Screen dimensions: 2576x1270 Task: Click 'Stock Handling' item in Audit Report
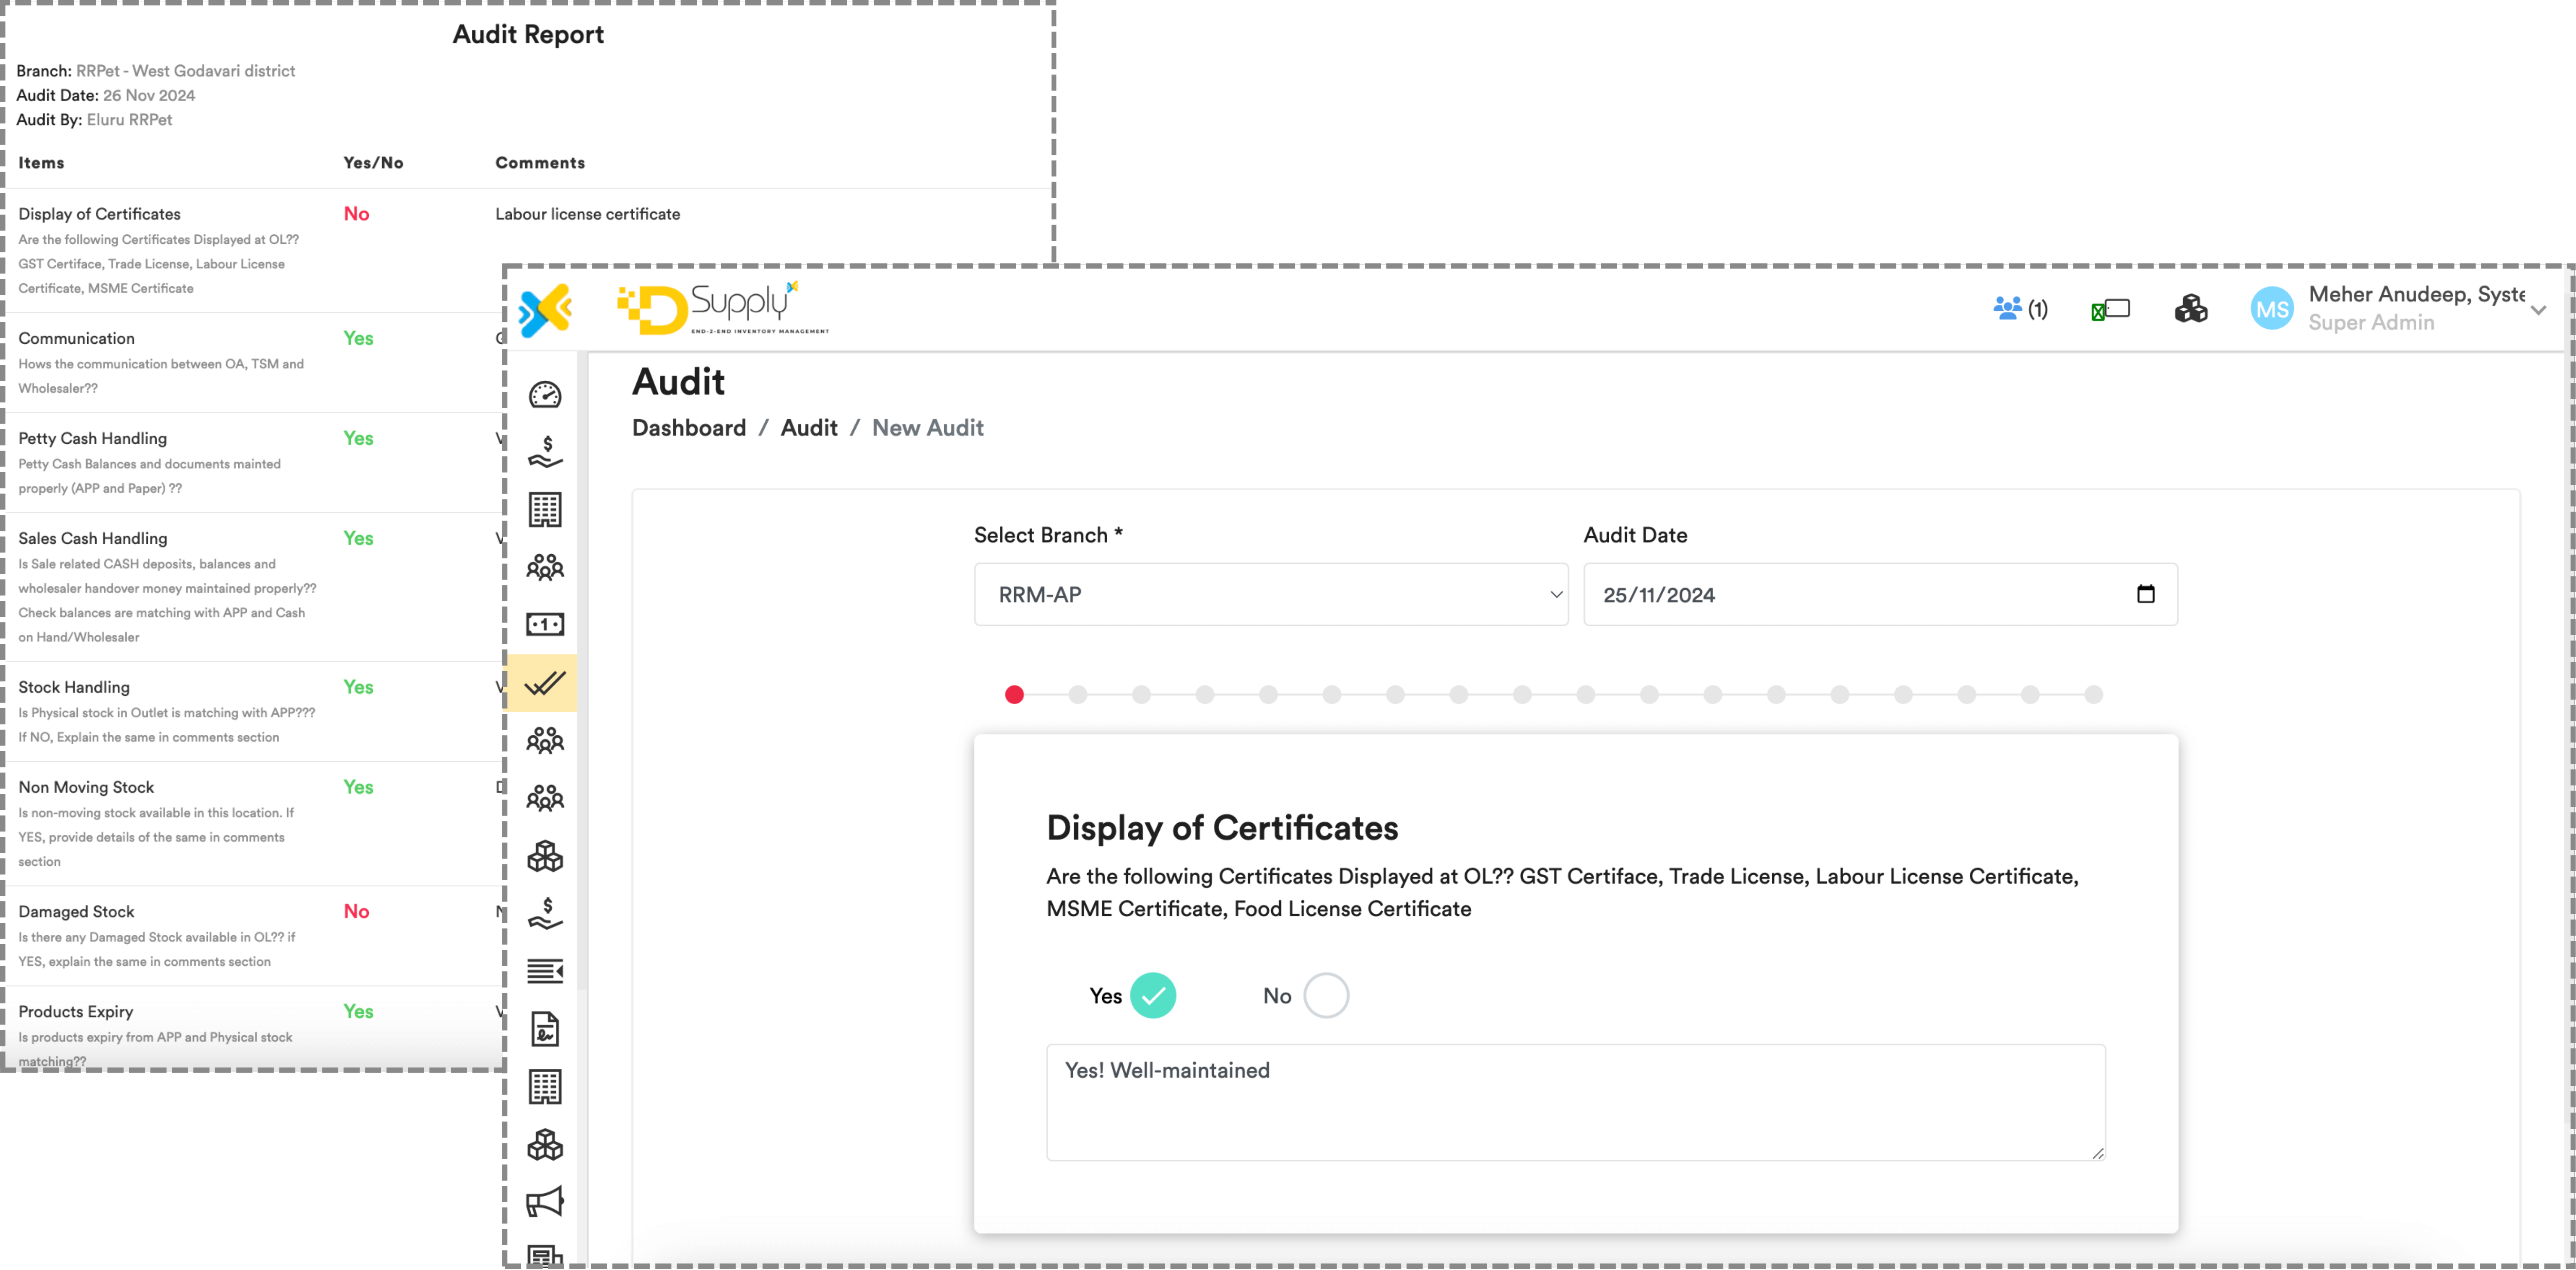click(x=74, y=688)
